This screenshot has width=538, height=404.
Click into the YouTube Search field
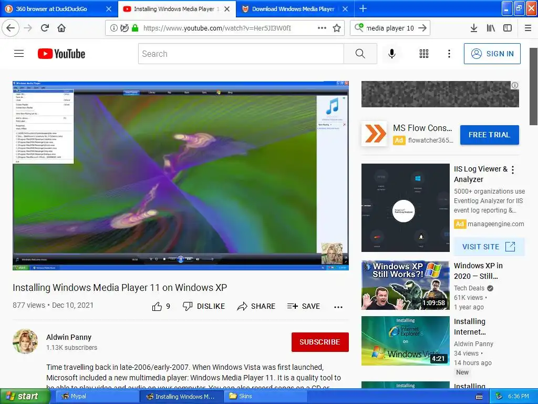point(241,54)
